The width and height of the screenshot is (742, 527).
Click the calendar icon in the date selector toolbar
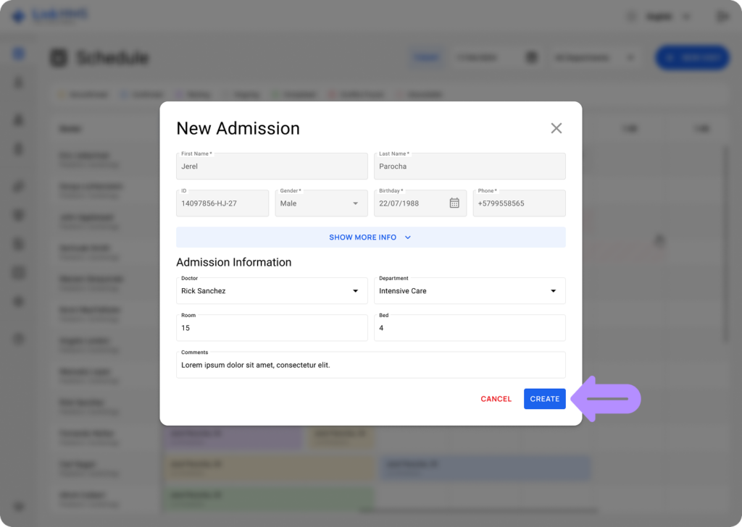tap(533, 57)
